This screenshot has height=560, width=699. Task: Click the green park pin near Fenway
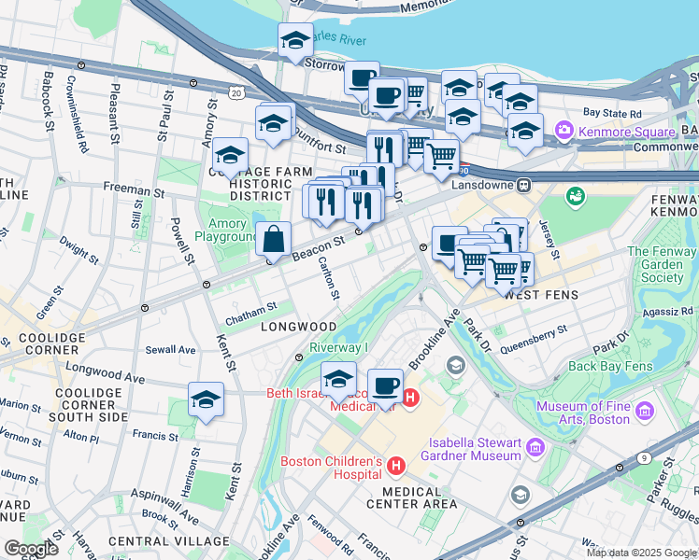[x=575, y=196]
